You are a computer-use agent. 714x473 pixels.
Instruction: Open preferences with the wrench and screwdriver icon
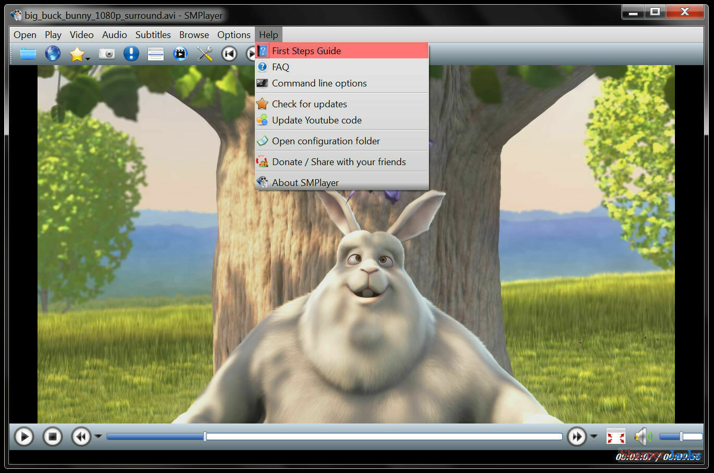click(x=205, y=54)
